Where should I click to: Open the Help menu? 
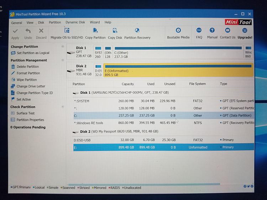(108, 22)
